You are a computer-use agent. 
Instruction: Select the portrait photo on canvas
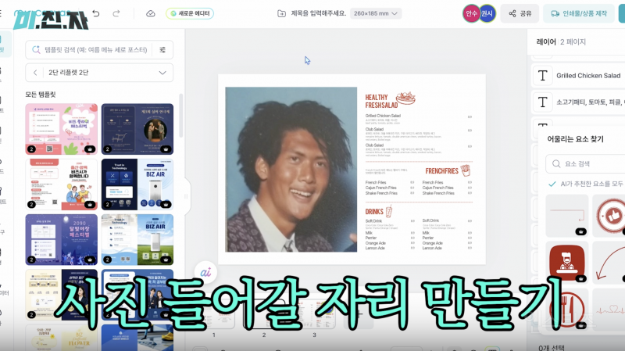click(x=291, y=170)
